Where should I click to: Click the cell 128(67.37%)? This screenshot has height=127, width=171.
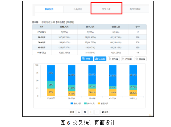(64, 47)
